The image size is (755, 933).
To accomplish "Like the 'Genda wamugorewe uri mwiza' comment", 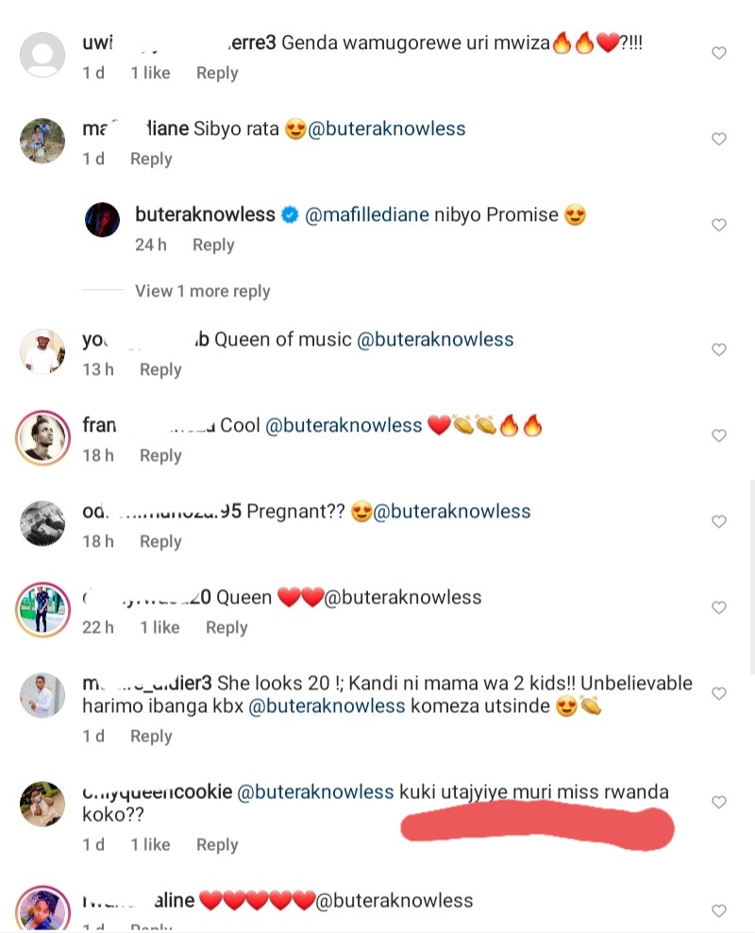I will pos(719,53).
